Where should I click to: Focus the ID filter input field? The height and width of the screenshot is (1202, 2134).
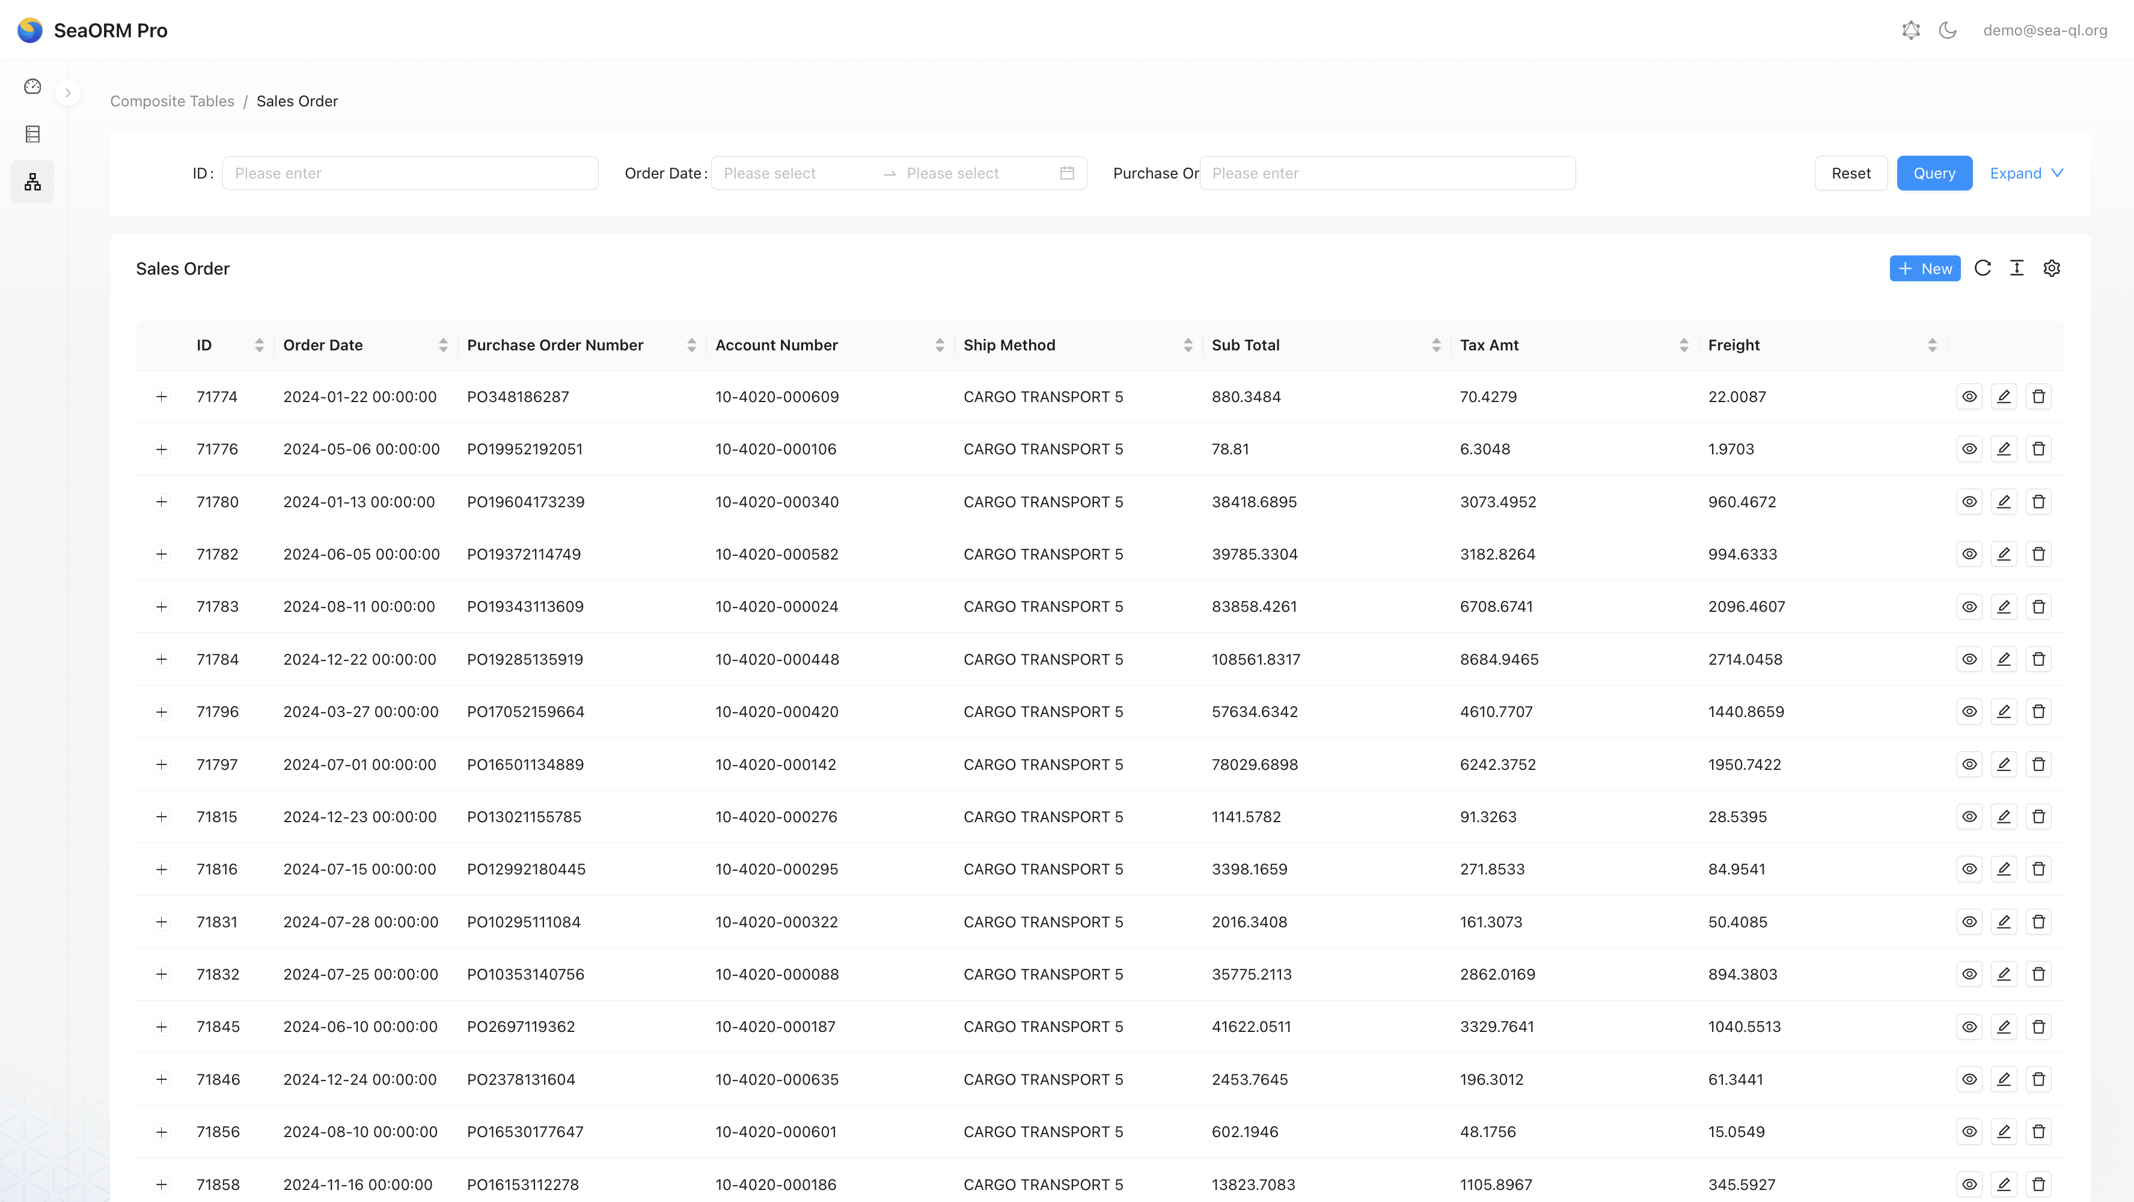[410, 173]
